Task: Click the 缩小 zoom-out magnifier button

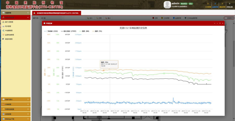Action: (108, 18)
